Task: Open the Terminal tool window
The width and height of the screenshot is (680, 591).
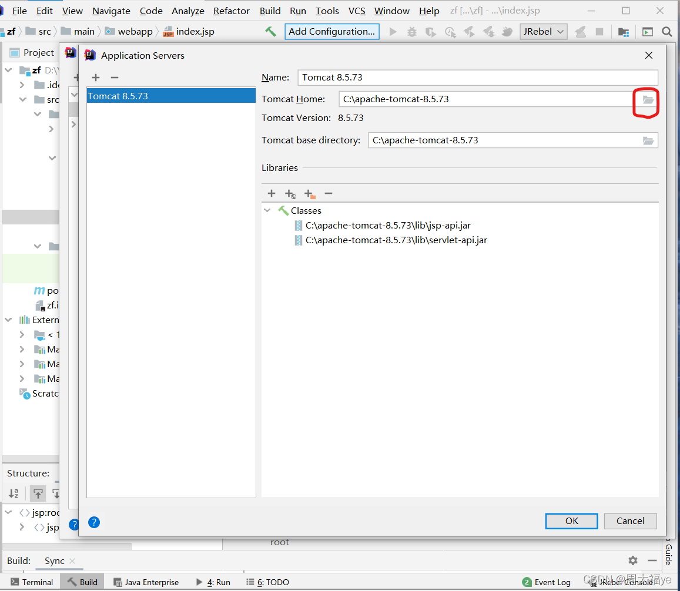Action: click(32, 582)
